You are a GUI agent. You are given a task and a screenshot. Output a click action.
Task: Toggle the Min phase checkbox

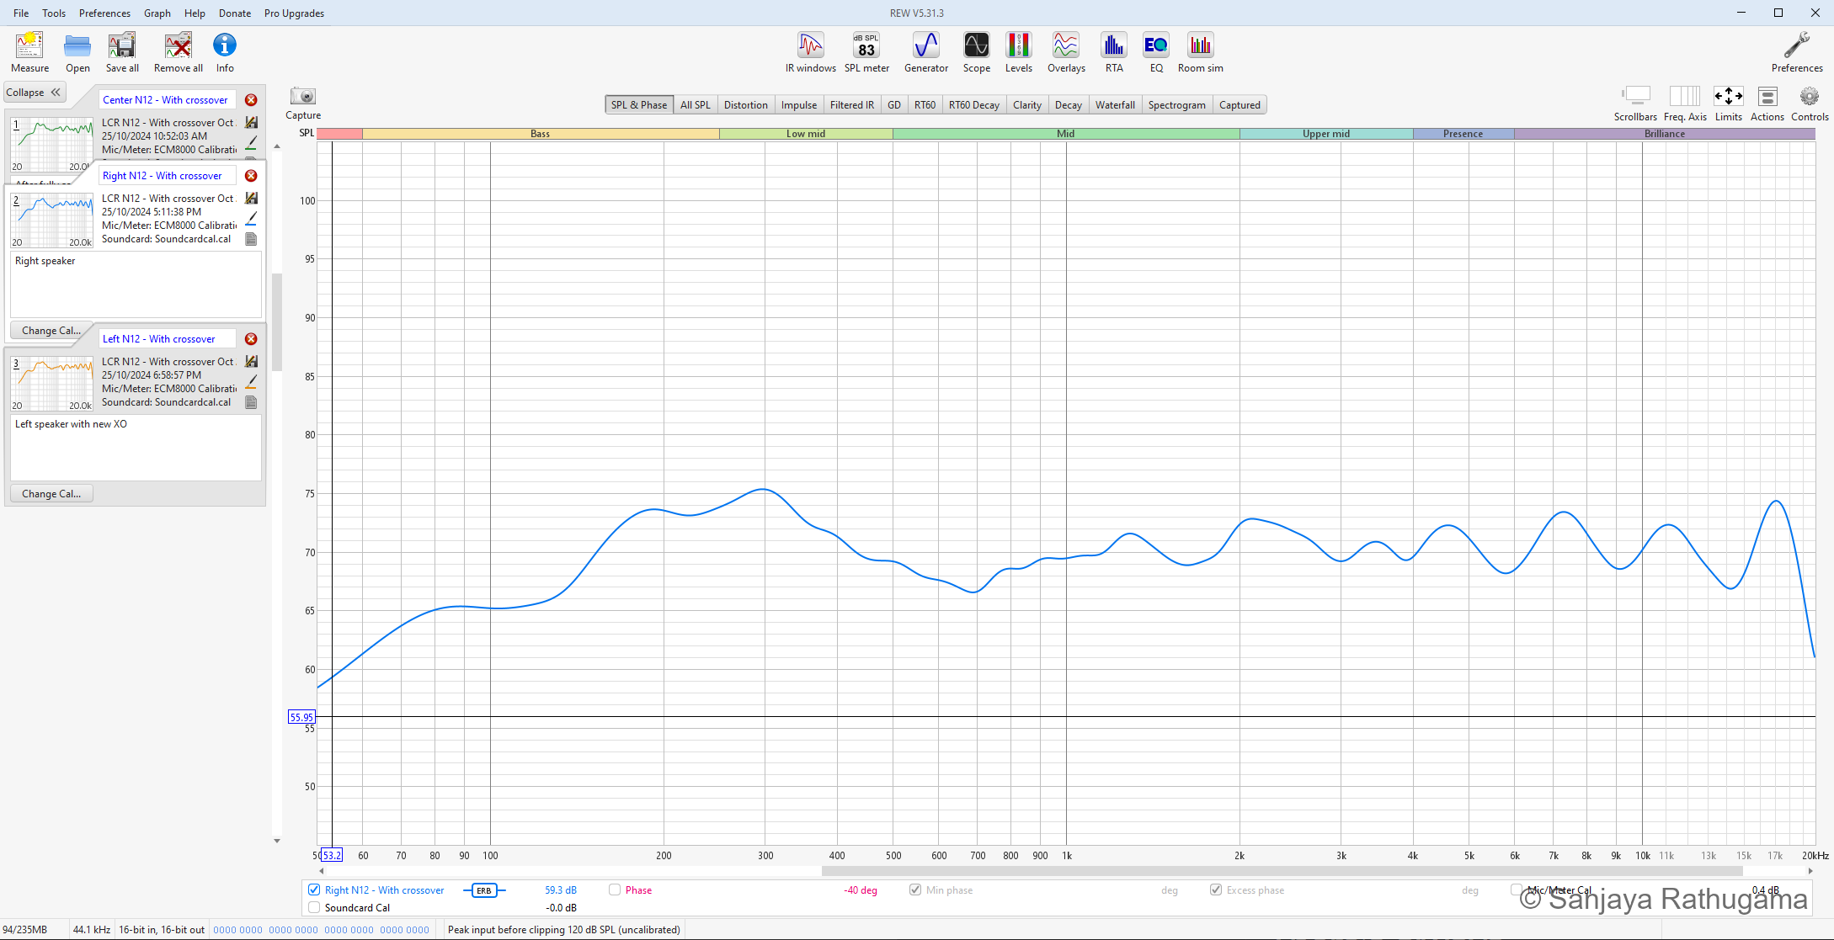(915, 890)
